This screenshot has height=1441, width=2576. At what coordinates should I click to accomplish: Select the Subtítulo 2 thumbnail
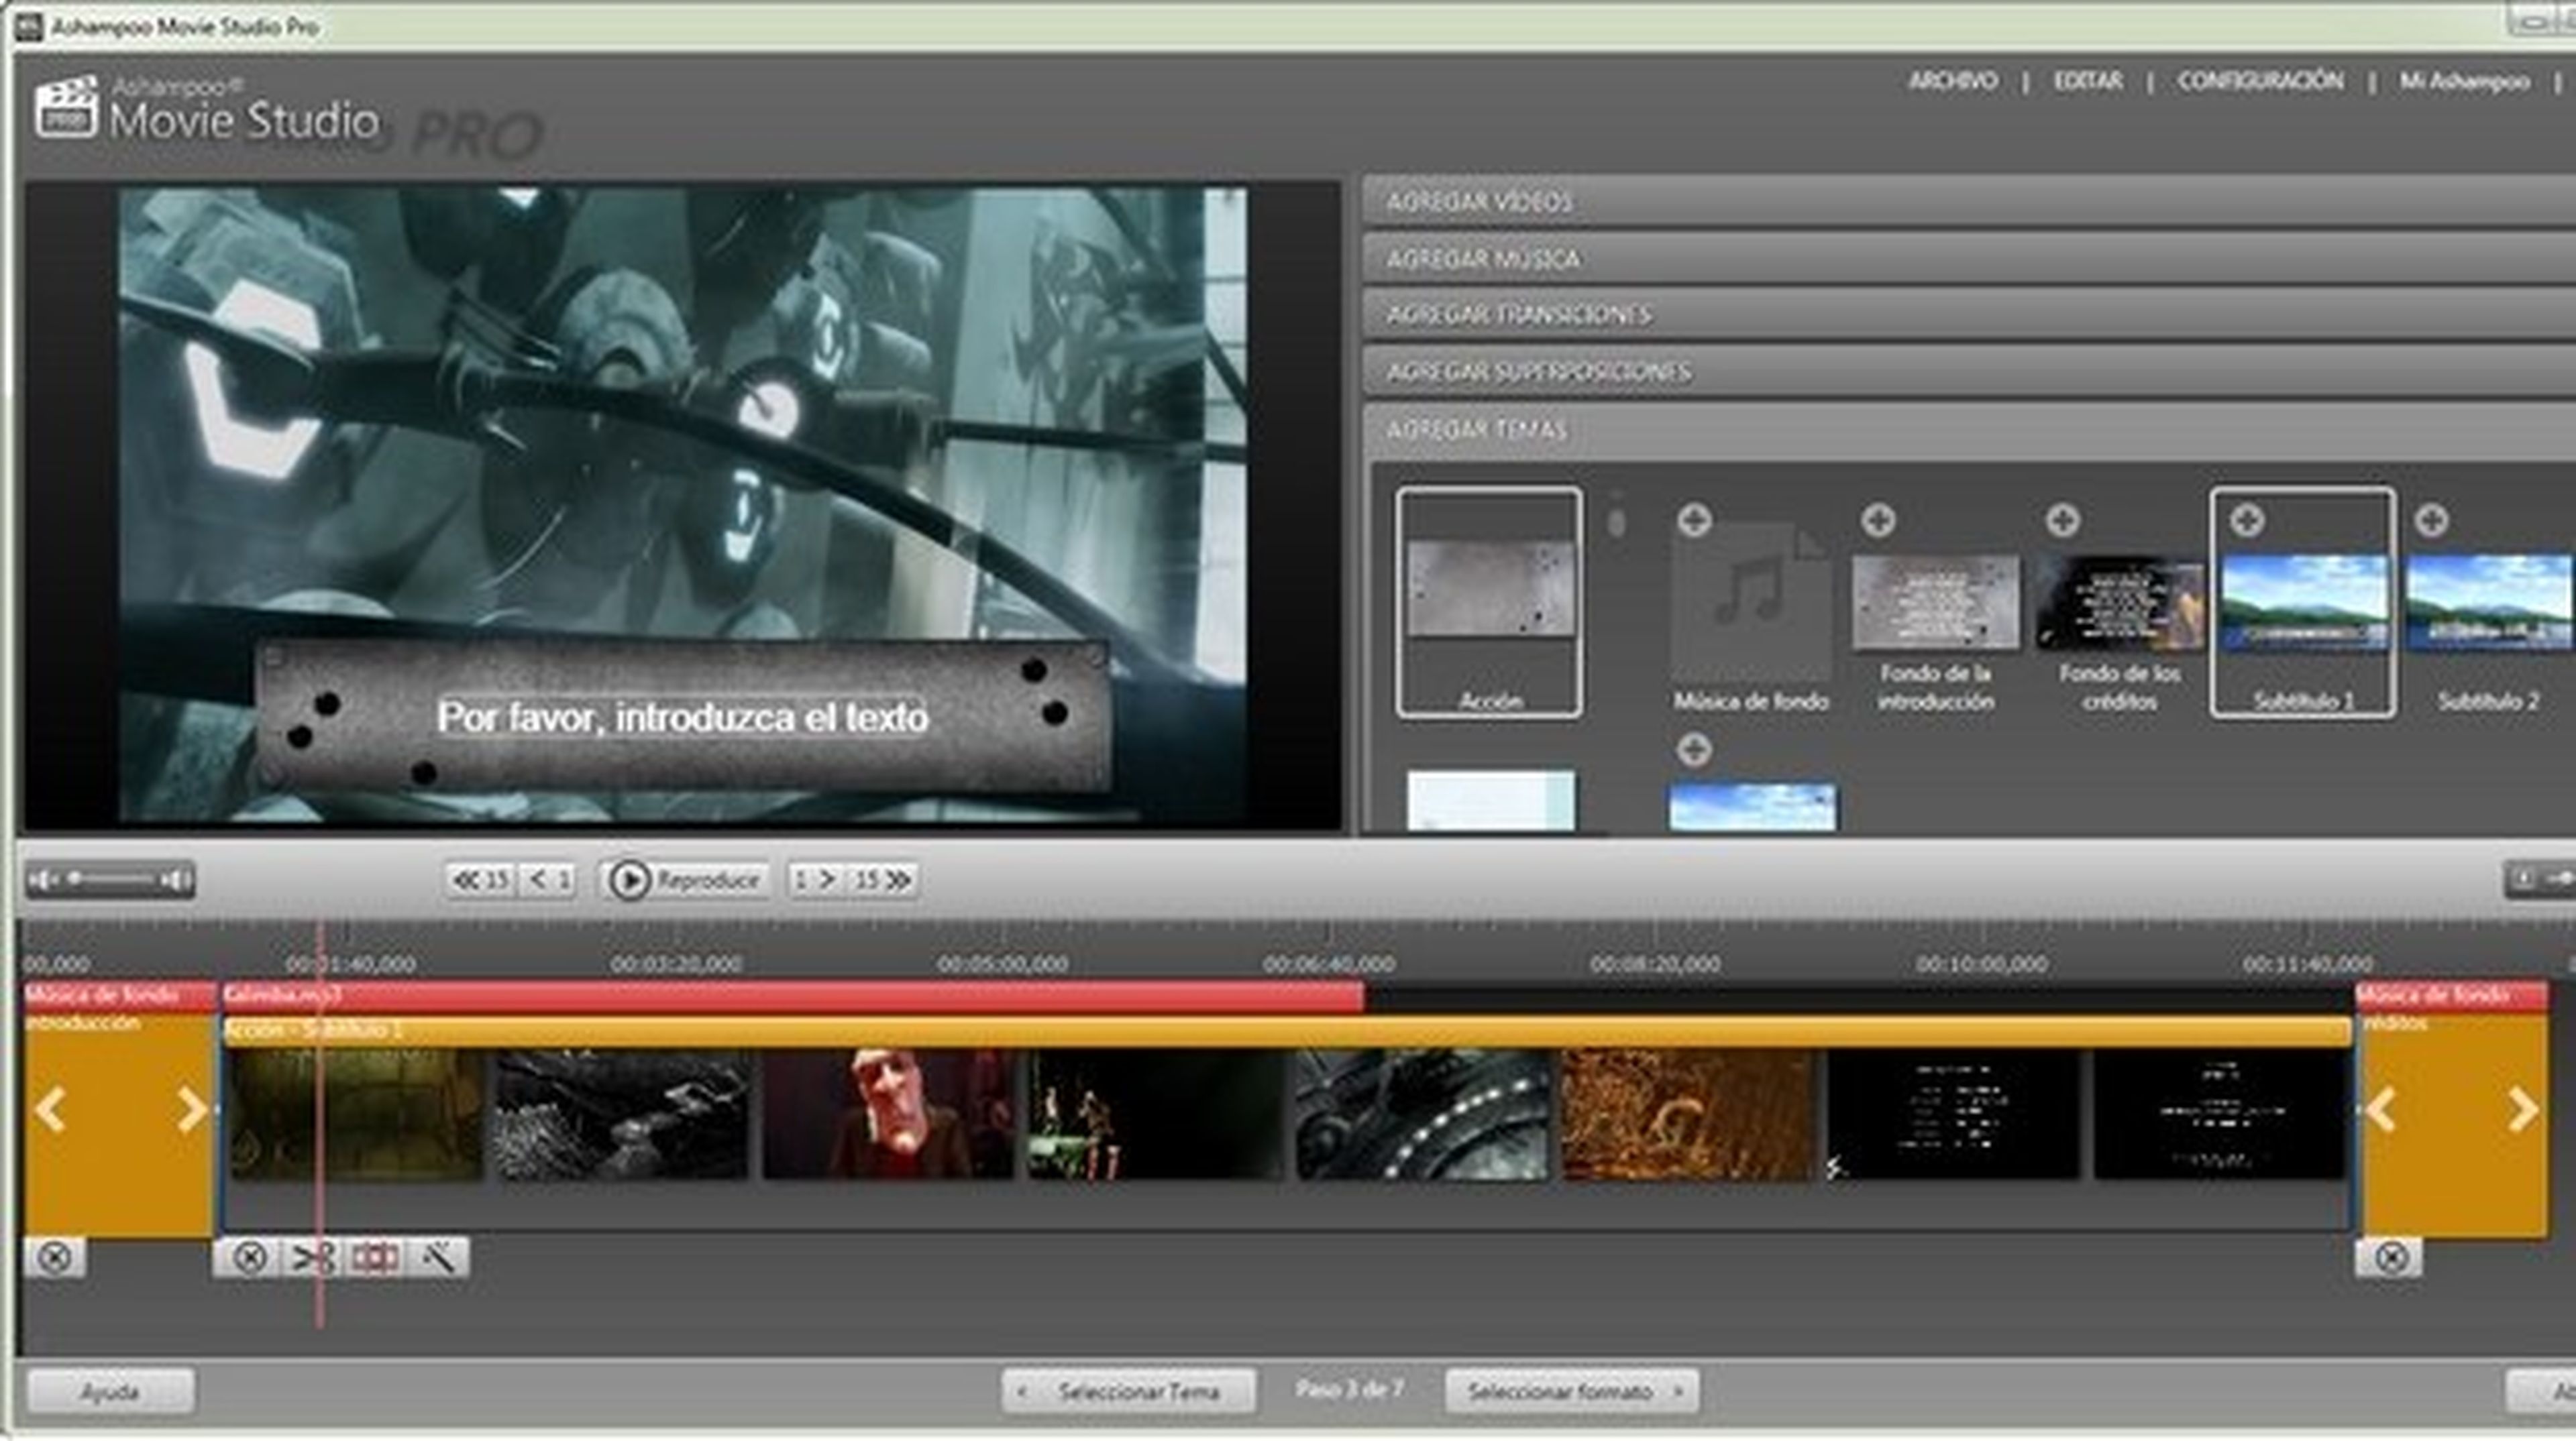(x=2489, y=603)
